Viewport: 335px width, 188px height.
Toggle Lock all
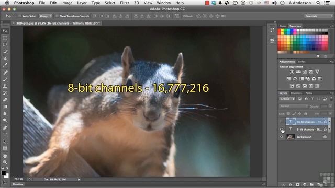[306, 114]
